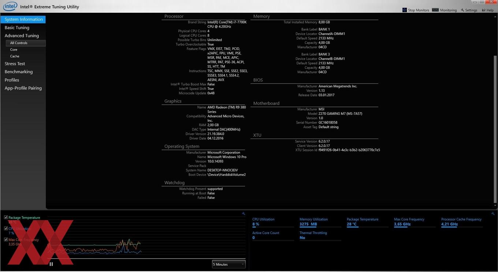The width and height of the screenshot is (498, 272).
Task: Click the Processor section heading
Action: tap(174, 16)
